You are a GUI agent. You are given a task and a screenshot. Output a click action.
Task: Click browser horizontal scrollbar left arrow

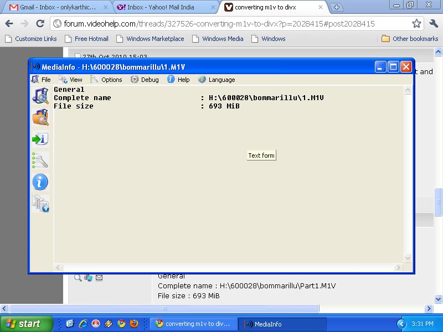[x=4, y=309]
